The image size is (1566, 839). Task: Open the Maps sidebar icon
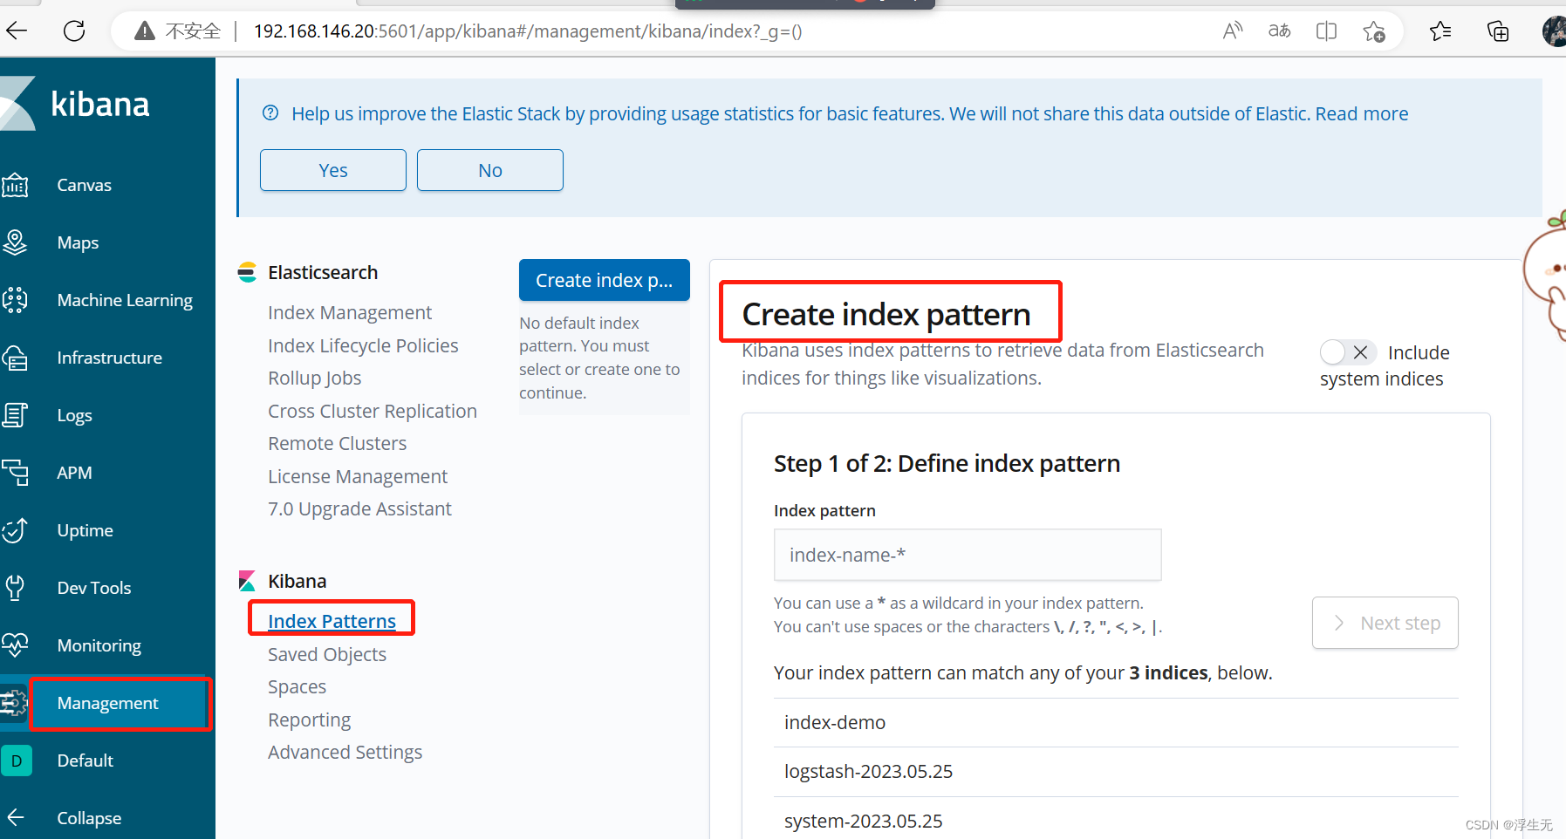click(15, 242)
